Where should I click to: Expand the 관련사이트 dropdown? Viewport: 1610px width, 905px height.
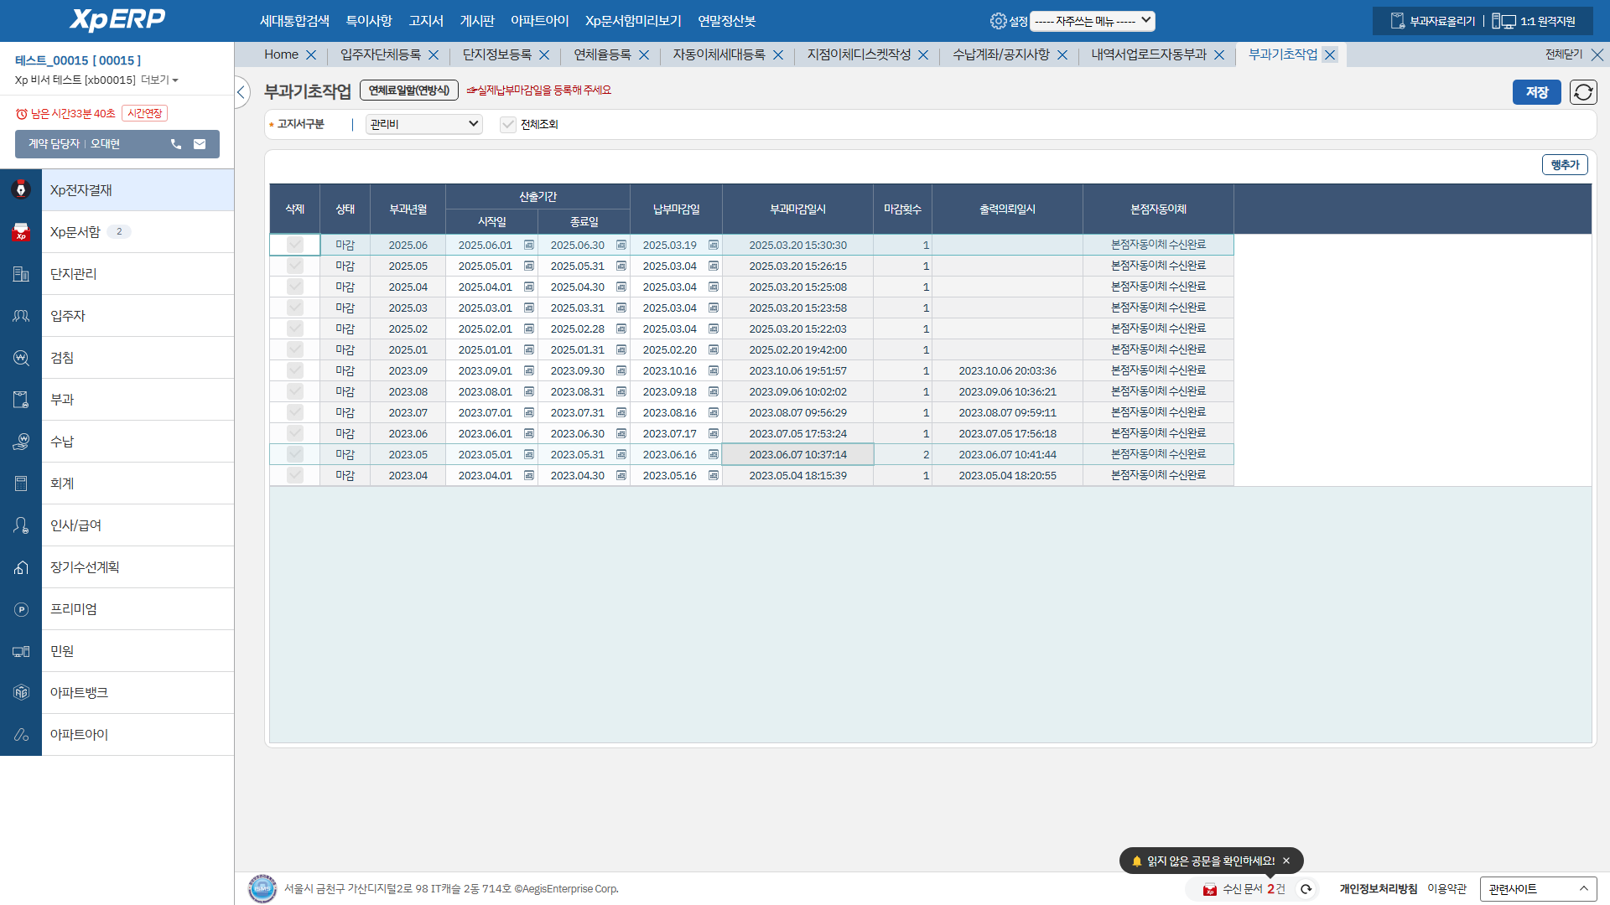click(1538, 889)
